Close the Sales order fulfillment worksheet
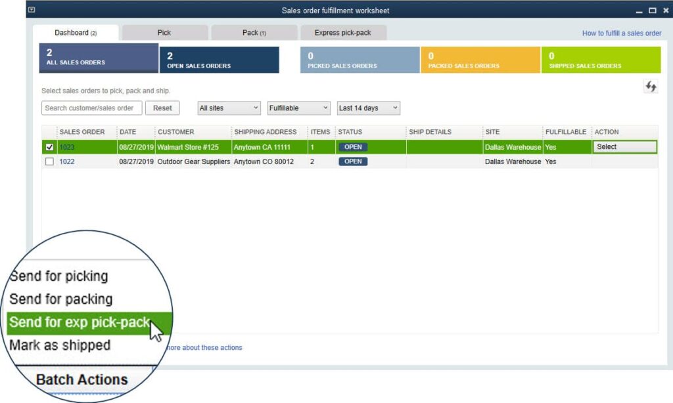 tap(666, 11)
